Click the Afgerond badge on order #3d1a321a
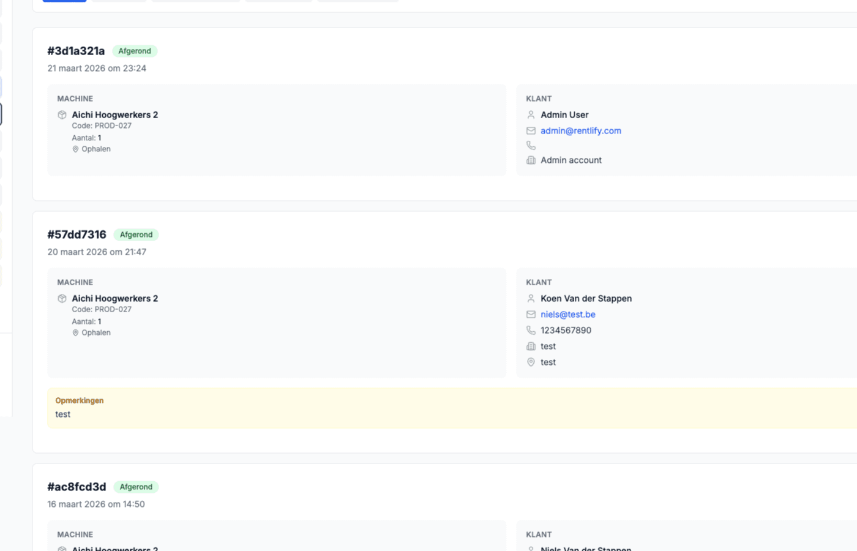This screenshot has height=551, width=857. 135,51
